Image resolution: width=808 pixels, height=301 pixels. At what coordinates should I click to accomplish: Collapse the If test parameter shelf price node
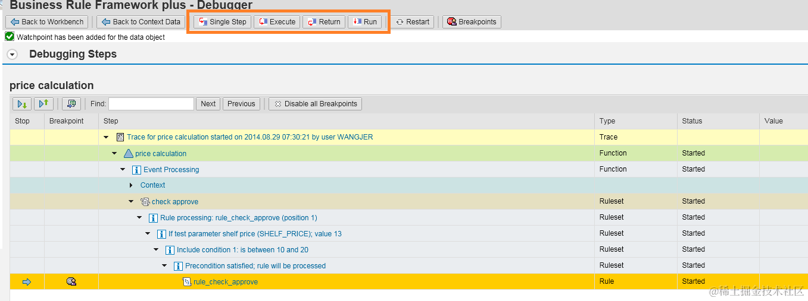[x=148, y=234]
